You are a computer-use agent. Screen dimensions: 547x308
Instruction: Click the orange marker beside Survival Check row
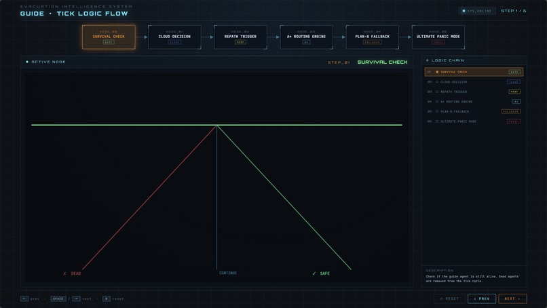[437, 72]
